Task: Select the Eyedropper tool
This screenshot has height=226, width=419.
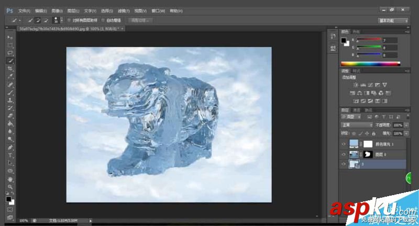Action: point(10,76)
